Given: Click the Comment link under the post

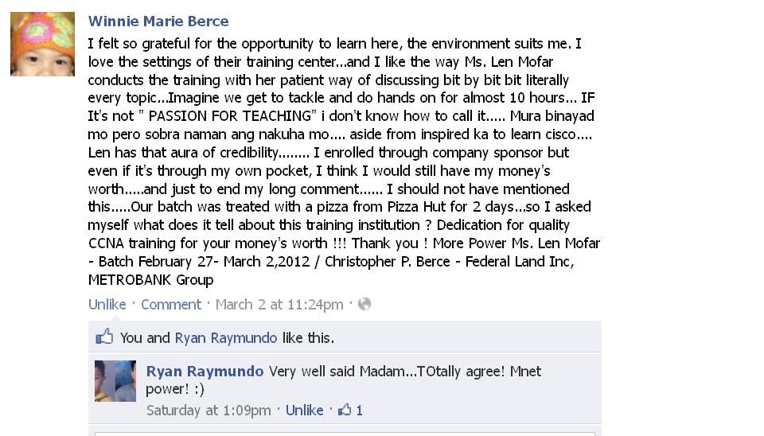Looking at the screenshot, I should coord(170,304).
